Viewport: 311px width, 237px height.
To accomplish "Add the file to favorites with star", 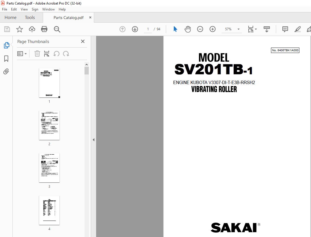I will (19, 29).
